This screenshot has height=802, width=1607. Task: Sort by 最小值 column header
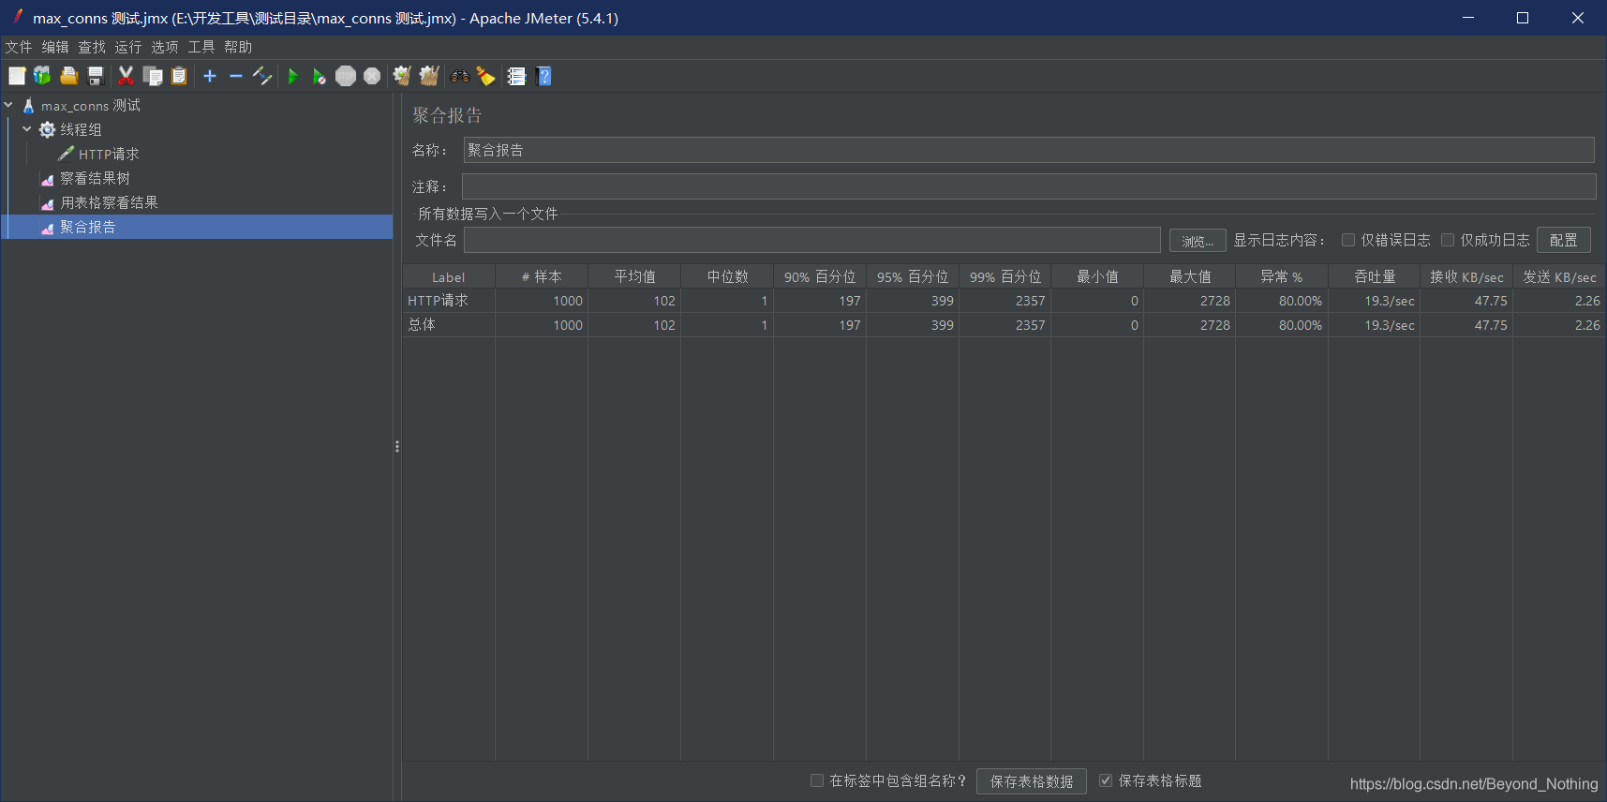coord(1097,276)
